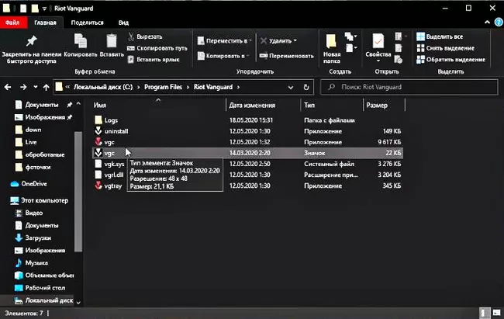The image size is (504, 319).
Task: Open Документы in Quick Access
Action: pos(41,105)
